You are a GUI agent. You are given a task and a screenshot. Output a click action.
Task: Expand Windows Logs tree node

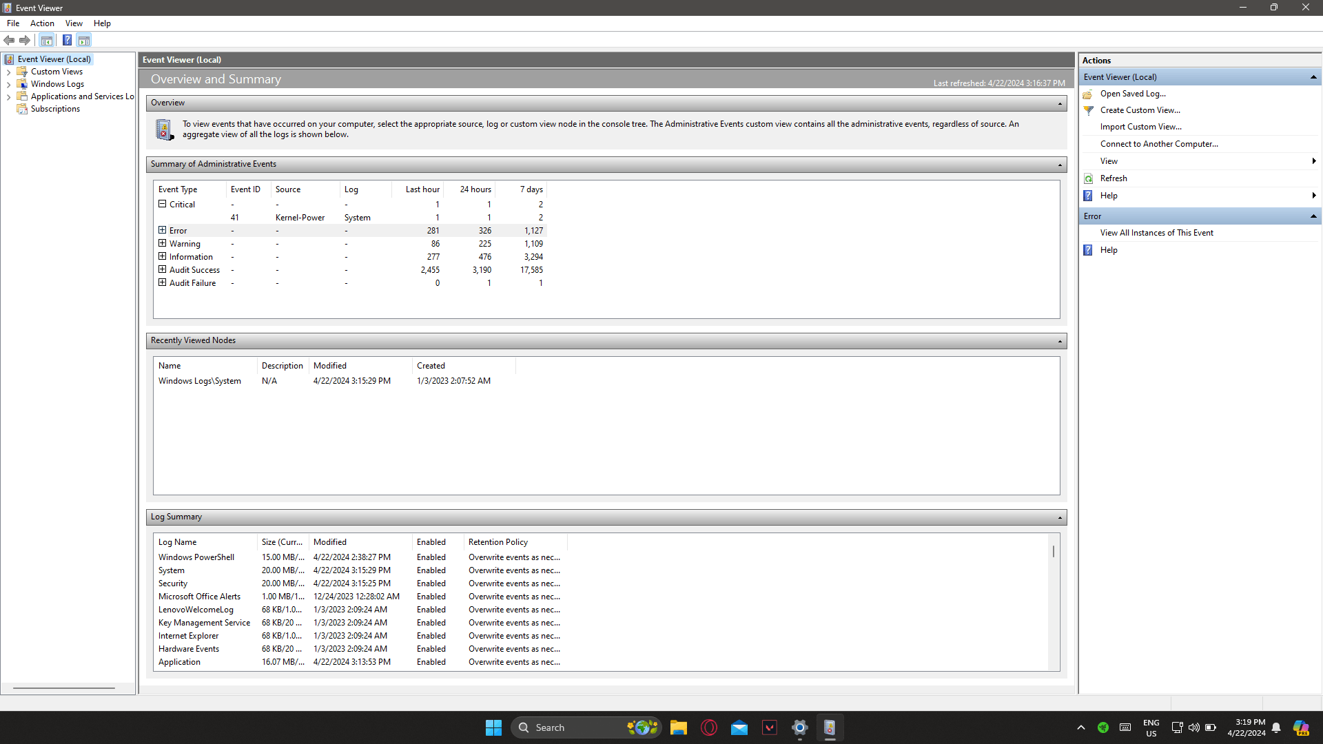tap(8, 84)
